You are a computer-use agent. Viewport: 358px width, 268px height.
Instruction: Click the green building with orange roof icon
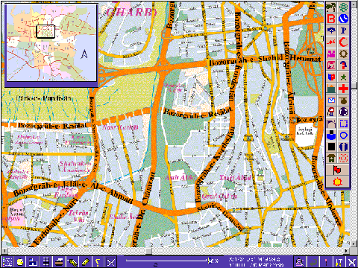(331, 89)
